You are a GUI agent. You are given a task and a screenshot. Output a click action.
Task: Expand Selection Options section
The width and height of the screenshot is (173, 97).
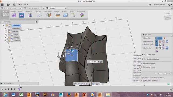[x=142, y=64]
